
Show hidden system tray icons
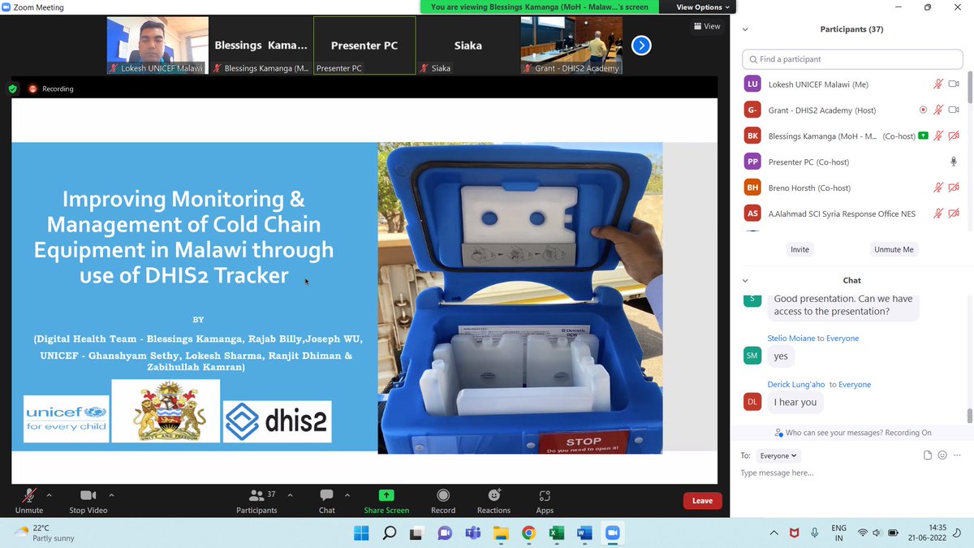click(774, 533)
